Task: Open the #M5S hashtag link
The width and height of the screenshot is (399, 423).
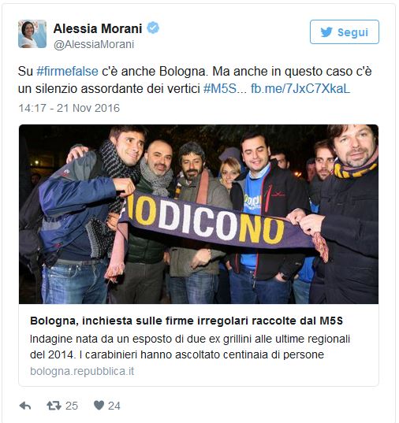Action: 220,88
